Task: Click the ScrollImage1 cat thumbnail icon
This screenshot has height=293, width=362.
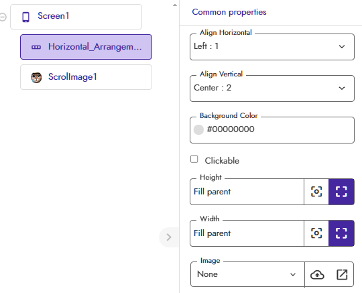Action: 36,78
